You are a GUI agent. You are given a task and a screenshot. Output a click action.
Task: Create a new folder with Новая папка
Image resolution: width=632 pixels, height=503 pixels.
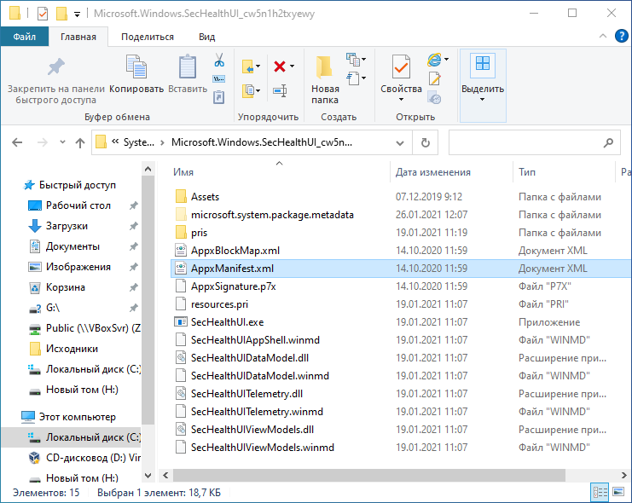pyautogui.click(x=324, y=79)
